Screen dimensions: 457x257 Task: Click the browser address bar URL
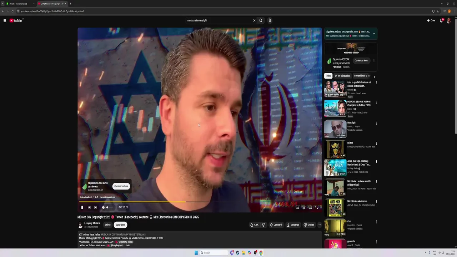click(x=52, y=11)
